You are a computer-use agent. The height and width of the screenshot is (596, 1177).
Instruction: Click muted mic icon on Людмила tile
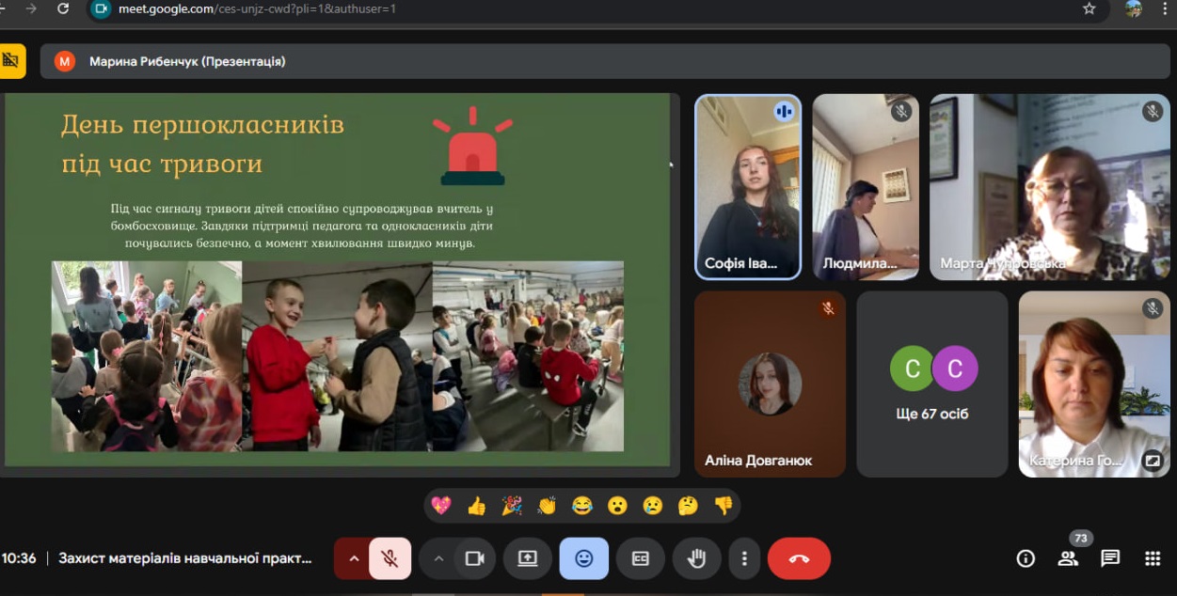pos(901,112)
